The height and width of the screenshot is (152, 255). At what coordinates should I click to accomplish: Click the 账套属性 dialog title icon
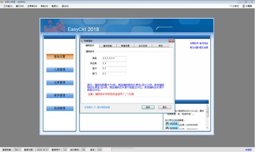coord(82,41)
